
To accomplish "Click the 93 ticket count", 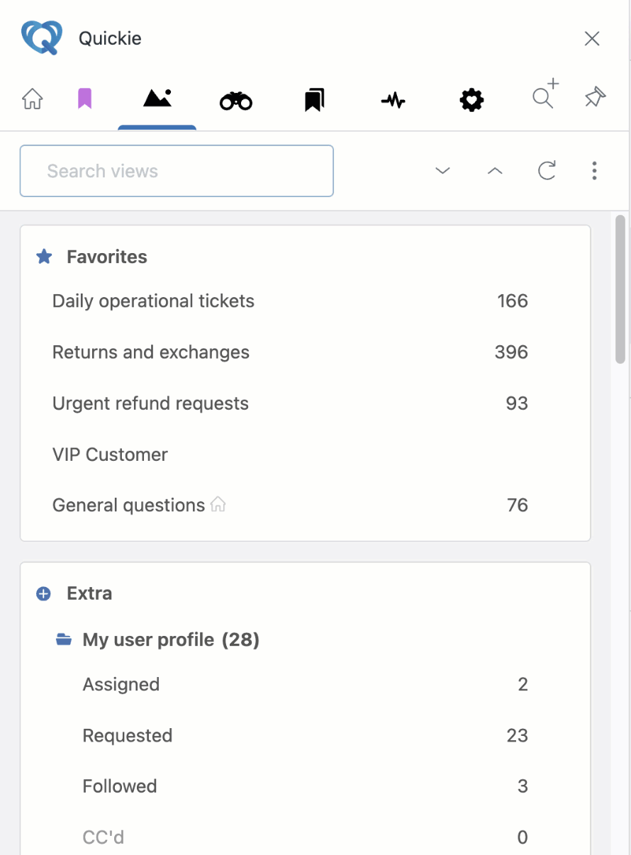I will point(517,403).
